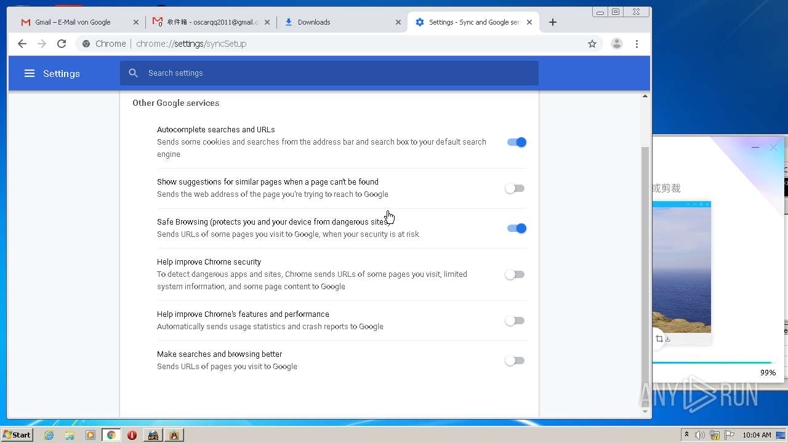This screenshot has height=443, width=788.
Task: Click the crop icon in the side window
Action: click(x=659, y=338)
